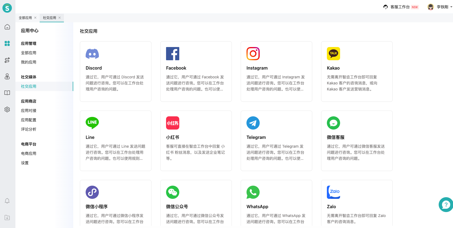Open the help question-mark bubble
This screenshot has height=228, width=453.
pos(446,205)
